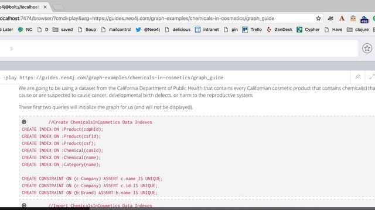Click the constraint line c.id IS UNIQUE
The height and width of the screenshot is (210, 375).
pos(90,185)
